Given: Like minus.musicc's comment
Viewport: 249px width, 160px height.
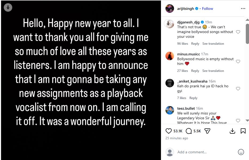Looking at the screenshot, I should [238, 61].
